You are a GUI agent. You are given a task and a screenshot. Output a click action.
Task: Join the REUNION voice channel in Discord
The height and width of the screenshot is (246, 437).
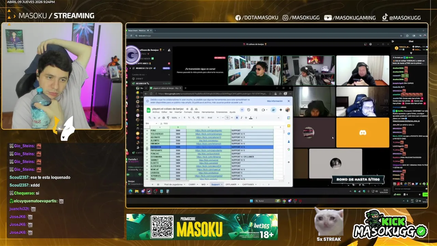click(151, 83)
